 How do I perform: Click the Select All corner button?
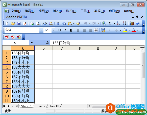pos(7,48)
